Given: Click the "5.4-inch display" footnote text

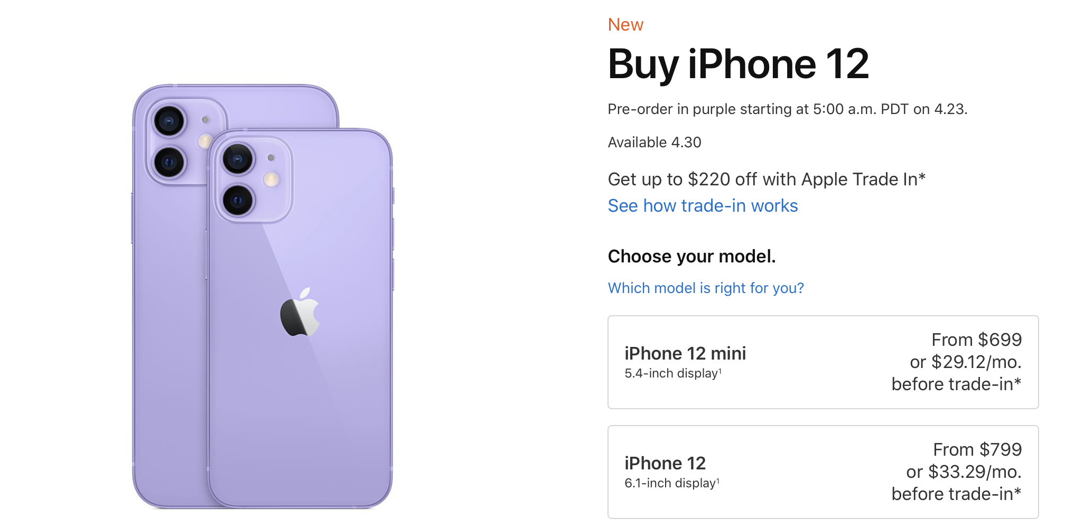Looking at the screenshot, I should click(x=672, y=373).
